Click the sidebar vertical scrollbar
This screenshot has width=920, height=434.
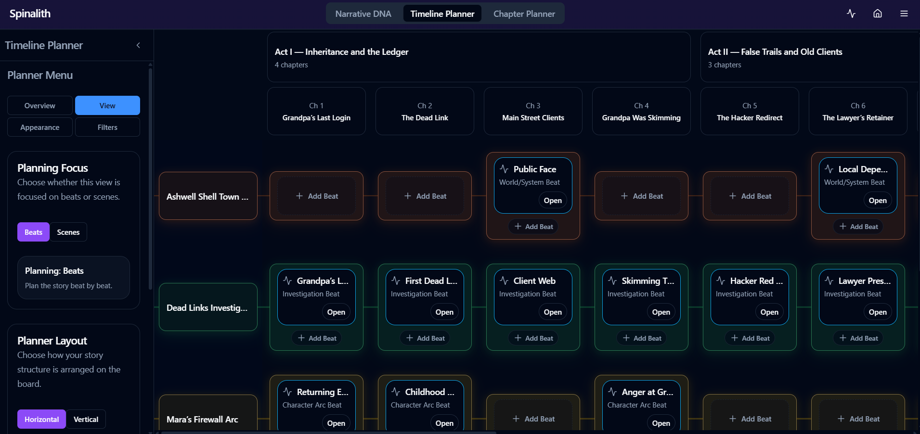[151, 178]
